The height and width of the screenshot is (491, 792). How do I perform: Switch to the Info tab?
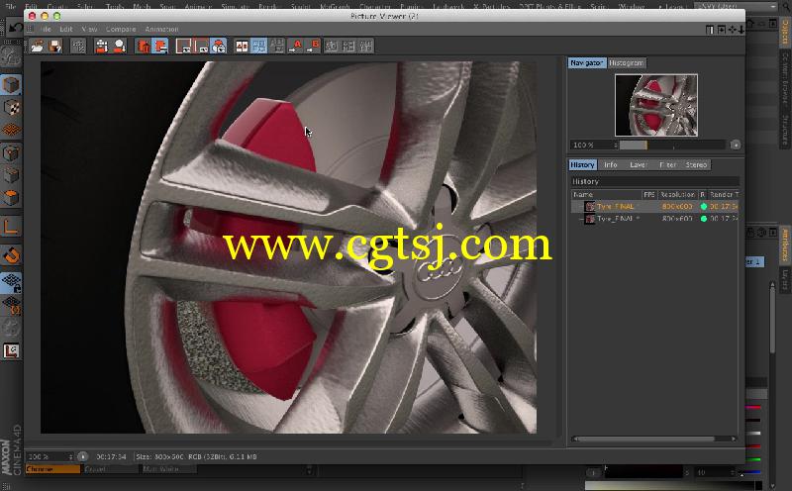click(610, 164)
